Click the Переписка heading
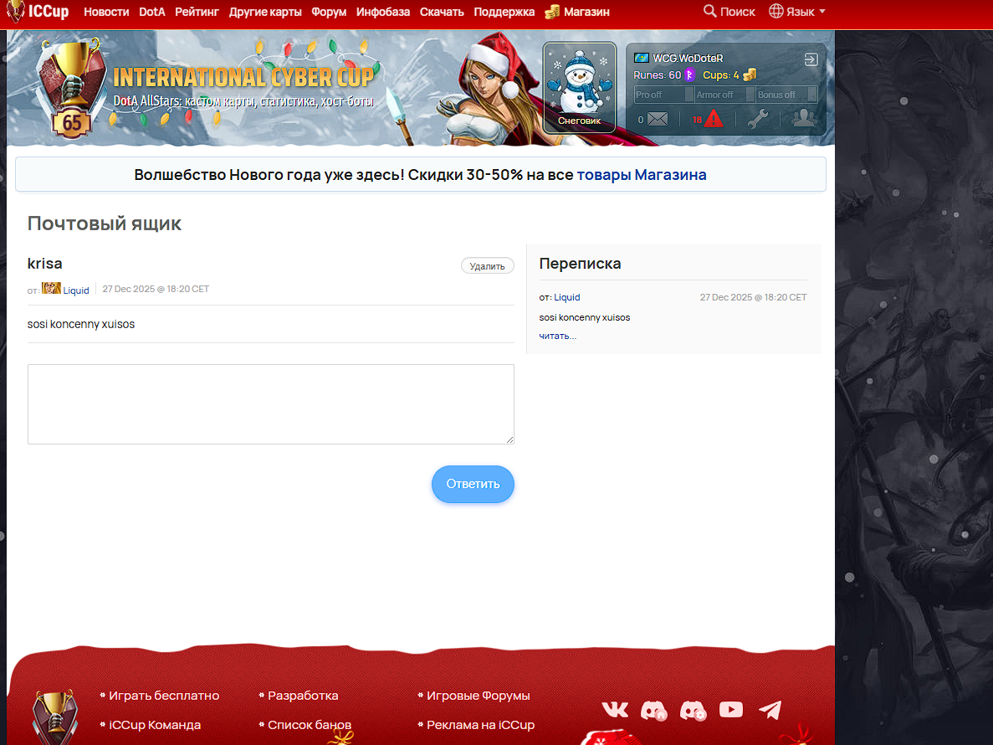The image size is (993, 745). (x=580, y=264)
